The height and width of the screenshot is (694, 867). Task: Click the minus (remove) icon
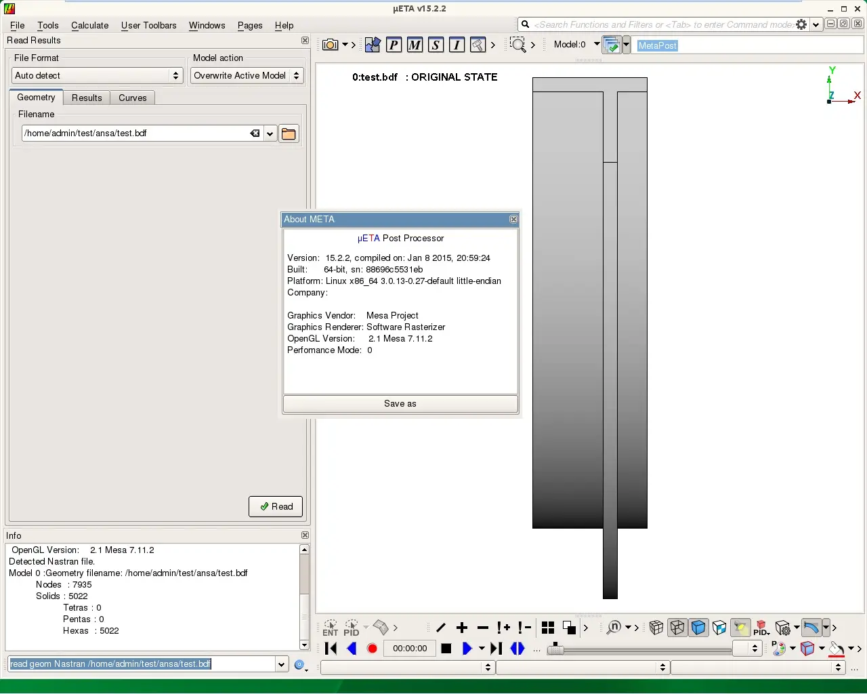tap(483, 628)
